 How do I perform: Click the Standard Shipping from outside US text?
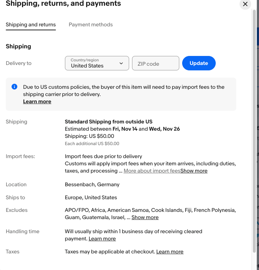click(109, 122)
